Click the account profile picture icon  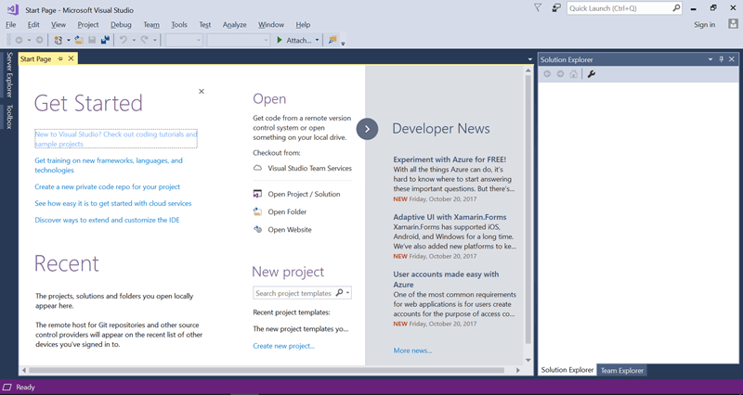tap(734, 24)
